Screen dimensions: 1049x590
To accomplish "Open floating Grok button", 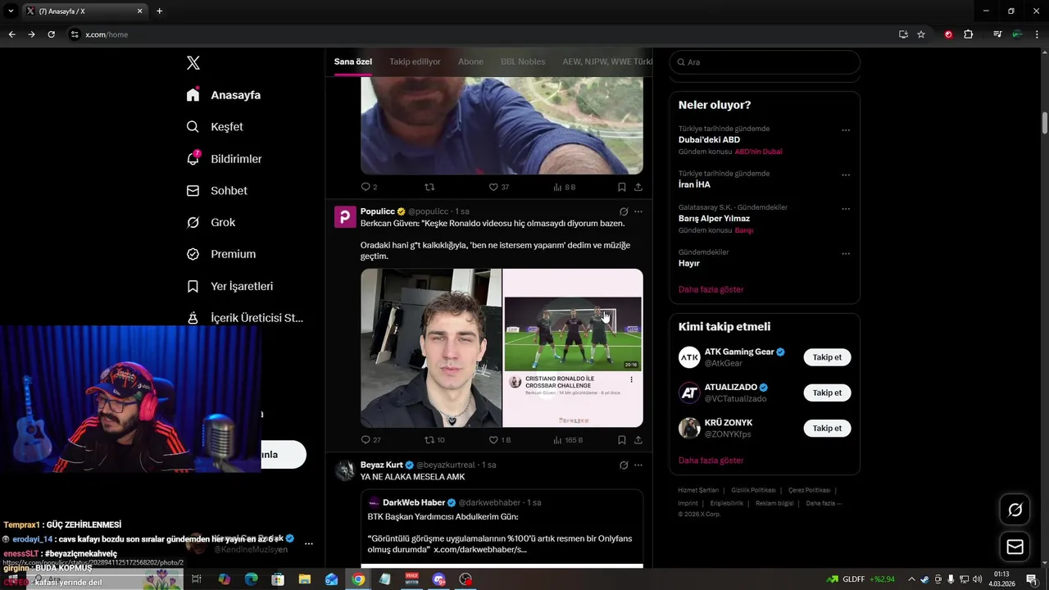I will coord(1015,510).
